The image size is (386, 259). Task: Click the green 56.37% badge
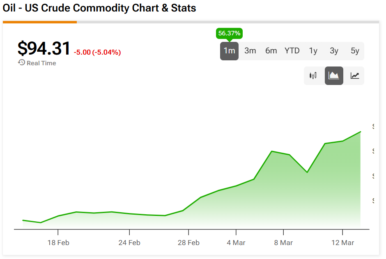pyautogui.click(x=229, y=33)
